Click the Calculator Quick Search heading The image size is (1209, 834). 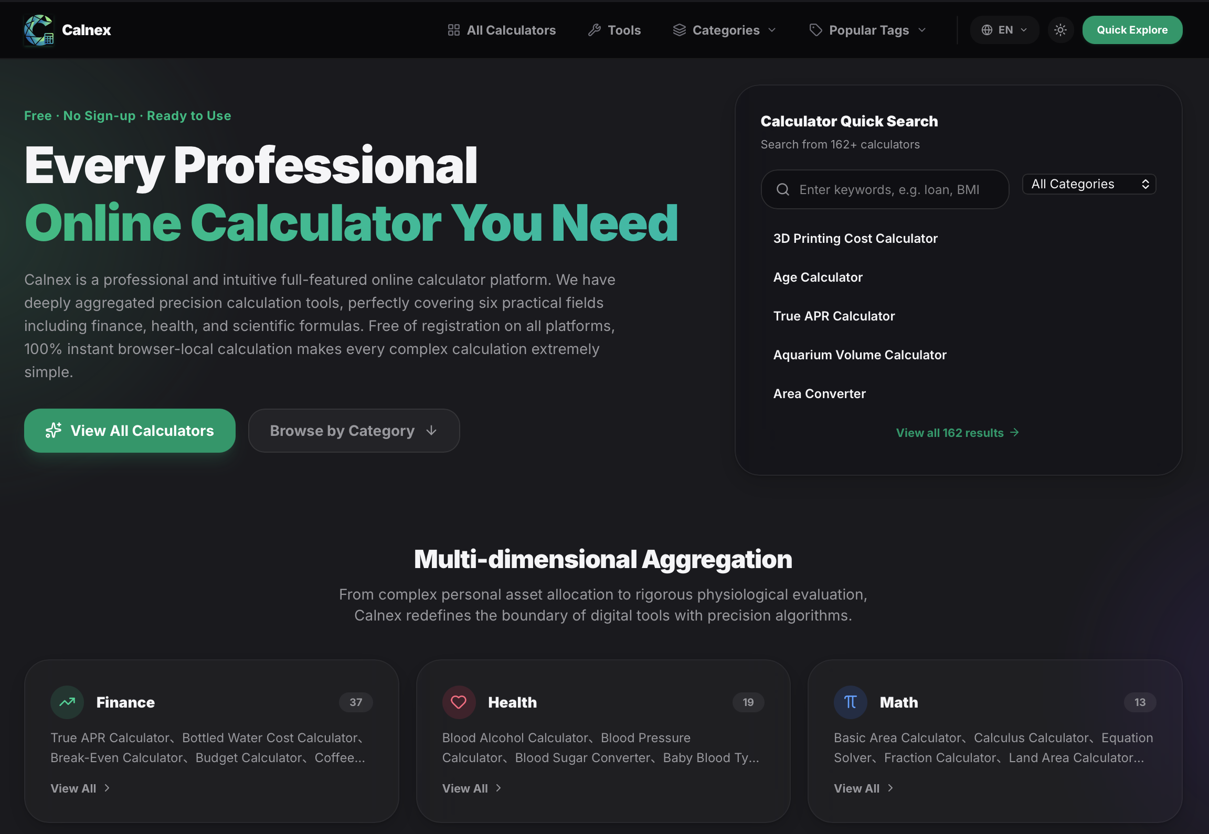(x=849, y=121)
